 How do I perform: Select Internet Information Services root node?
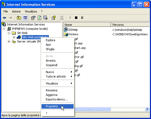pos(26,24)
